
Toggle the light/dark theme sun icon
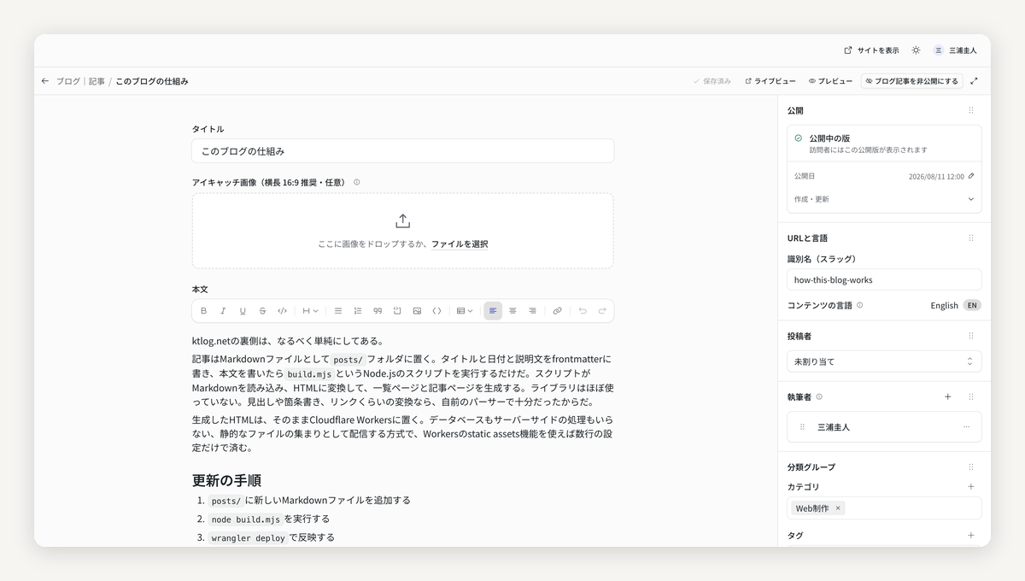coord(916,50)
